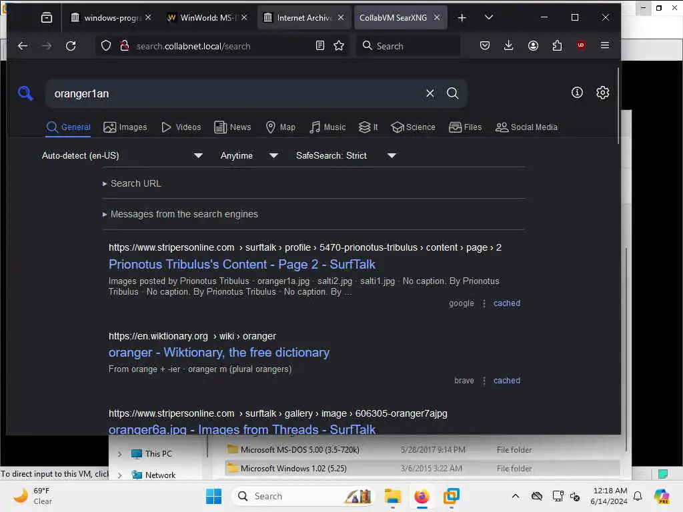Open the clock showing 12:18 AM
This screenshot has width=683, height=512.
point(609,496)
